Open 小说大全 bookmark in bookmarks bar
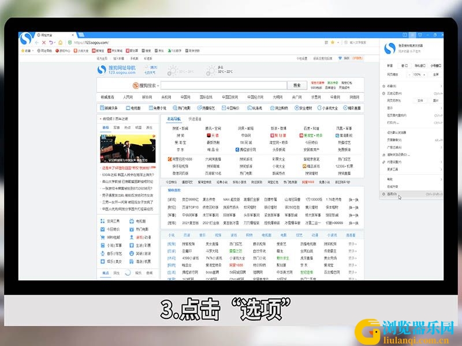462x346 pixels. click(x=81, y=51)
